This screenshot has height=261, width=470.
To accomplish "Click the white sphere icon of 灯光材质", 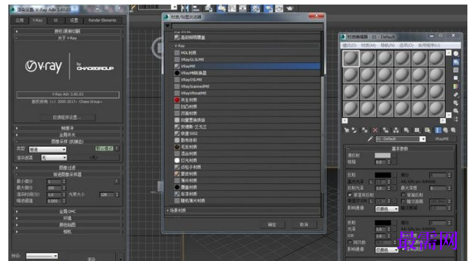I will pyautogui.click(x=177, y=161).
